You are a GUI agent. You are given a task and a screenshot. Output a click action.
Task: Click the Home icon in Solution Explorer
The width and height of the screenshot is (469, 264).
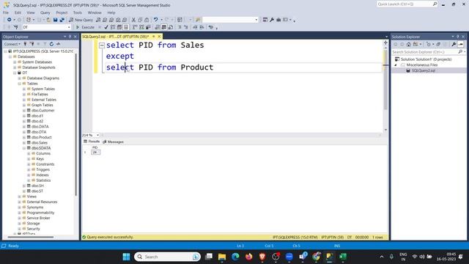click(409, 44)
